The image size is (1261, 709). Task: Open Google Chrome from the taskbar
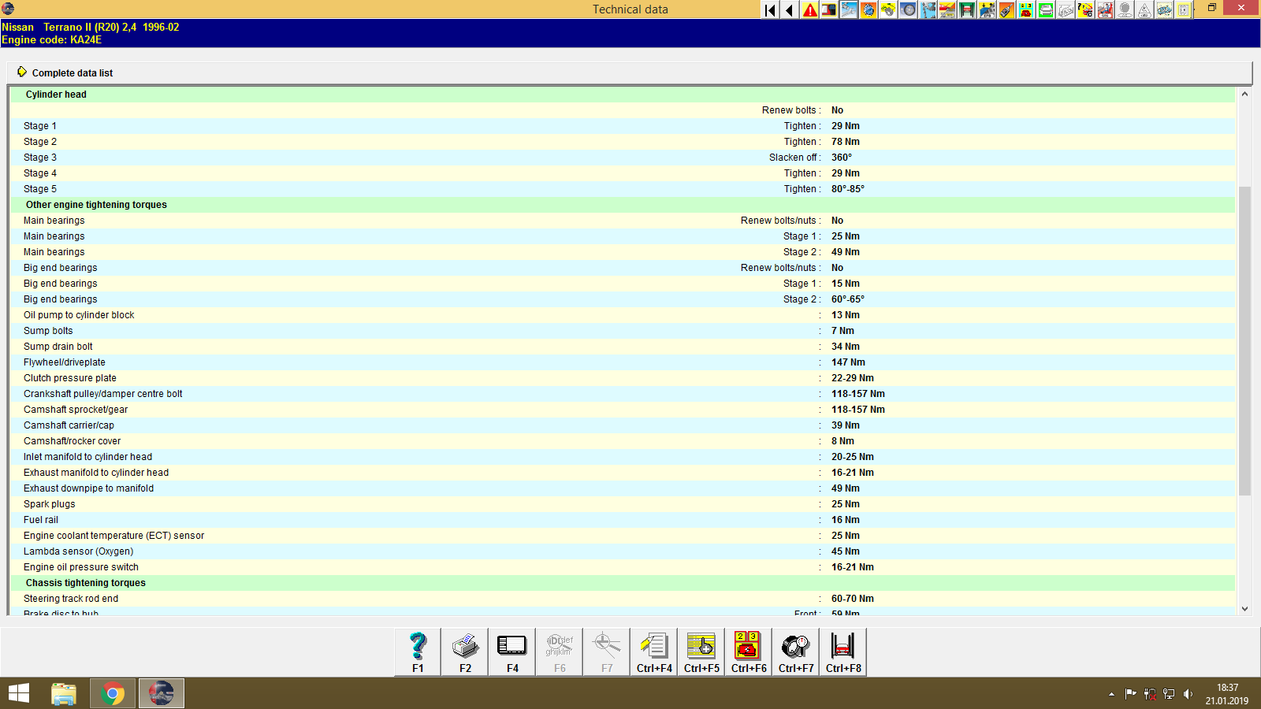coord(112,693)
